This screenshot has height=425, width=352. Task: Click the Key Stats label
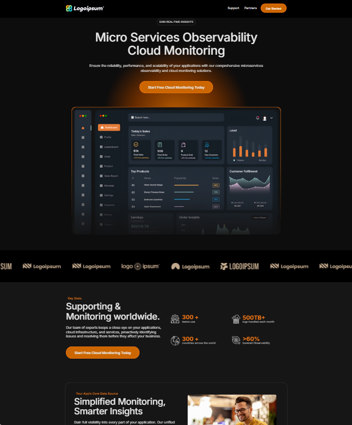(x=75, y=298)
